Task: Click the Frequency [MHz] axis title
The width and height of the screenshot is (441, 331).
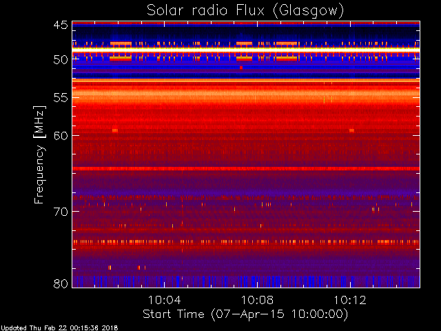Action: 39,154
